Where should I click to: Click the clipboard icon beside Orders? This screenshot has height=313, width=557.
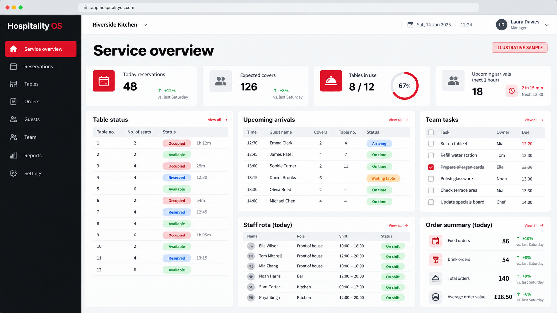pos(13,101)
